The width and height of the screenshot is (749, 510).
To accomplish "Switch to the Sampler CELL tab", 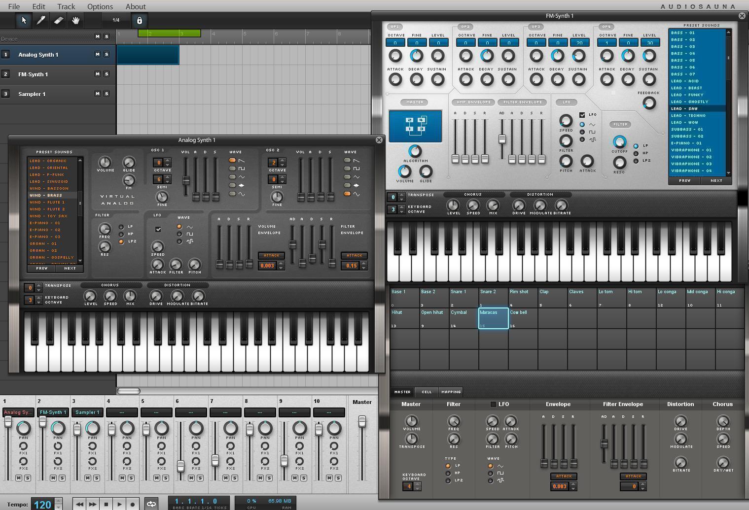I will (x=427, y=392).
